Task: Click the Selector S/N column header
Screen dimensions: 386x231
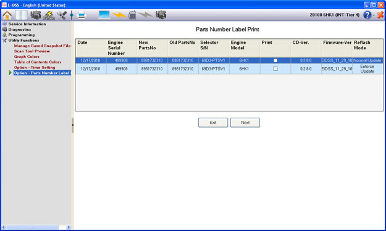Action: pyautogui.click(x=214, y=48)
